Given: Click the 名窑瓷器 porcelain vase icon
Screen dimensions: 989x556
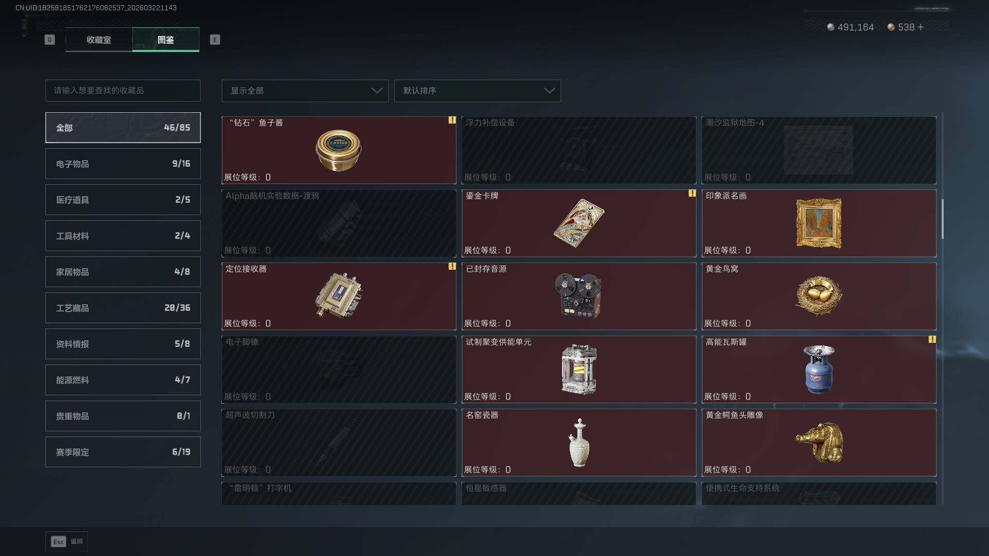Looking at the screenshot, I should point(579,442).
